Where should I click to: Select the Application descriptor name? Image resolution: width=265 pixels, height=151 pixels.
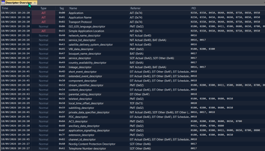(x=76, y=13)
